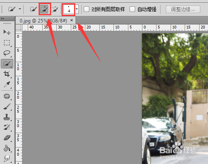Click the photo canvas with cars
Viewport: 208px width, 164px height.
(x=175, y=99)
